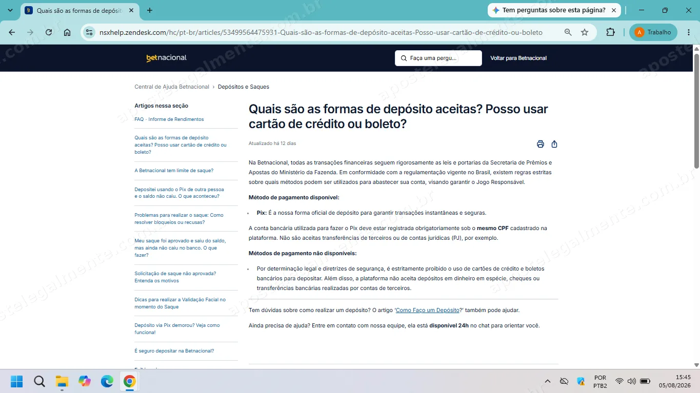This screenshot has width=700, height=393.
Task: Click the 'Faça uma pergunta' search field
Action: coord(438,58)
